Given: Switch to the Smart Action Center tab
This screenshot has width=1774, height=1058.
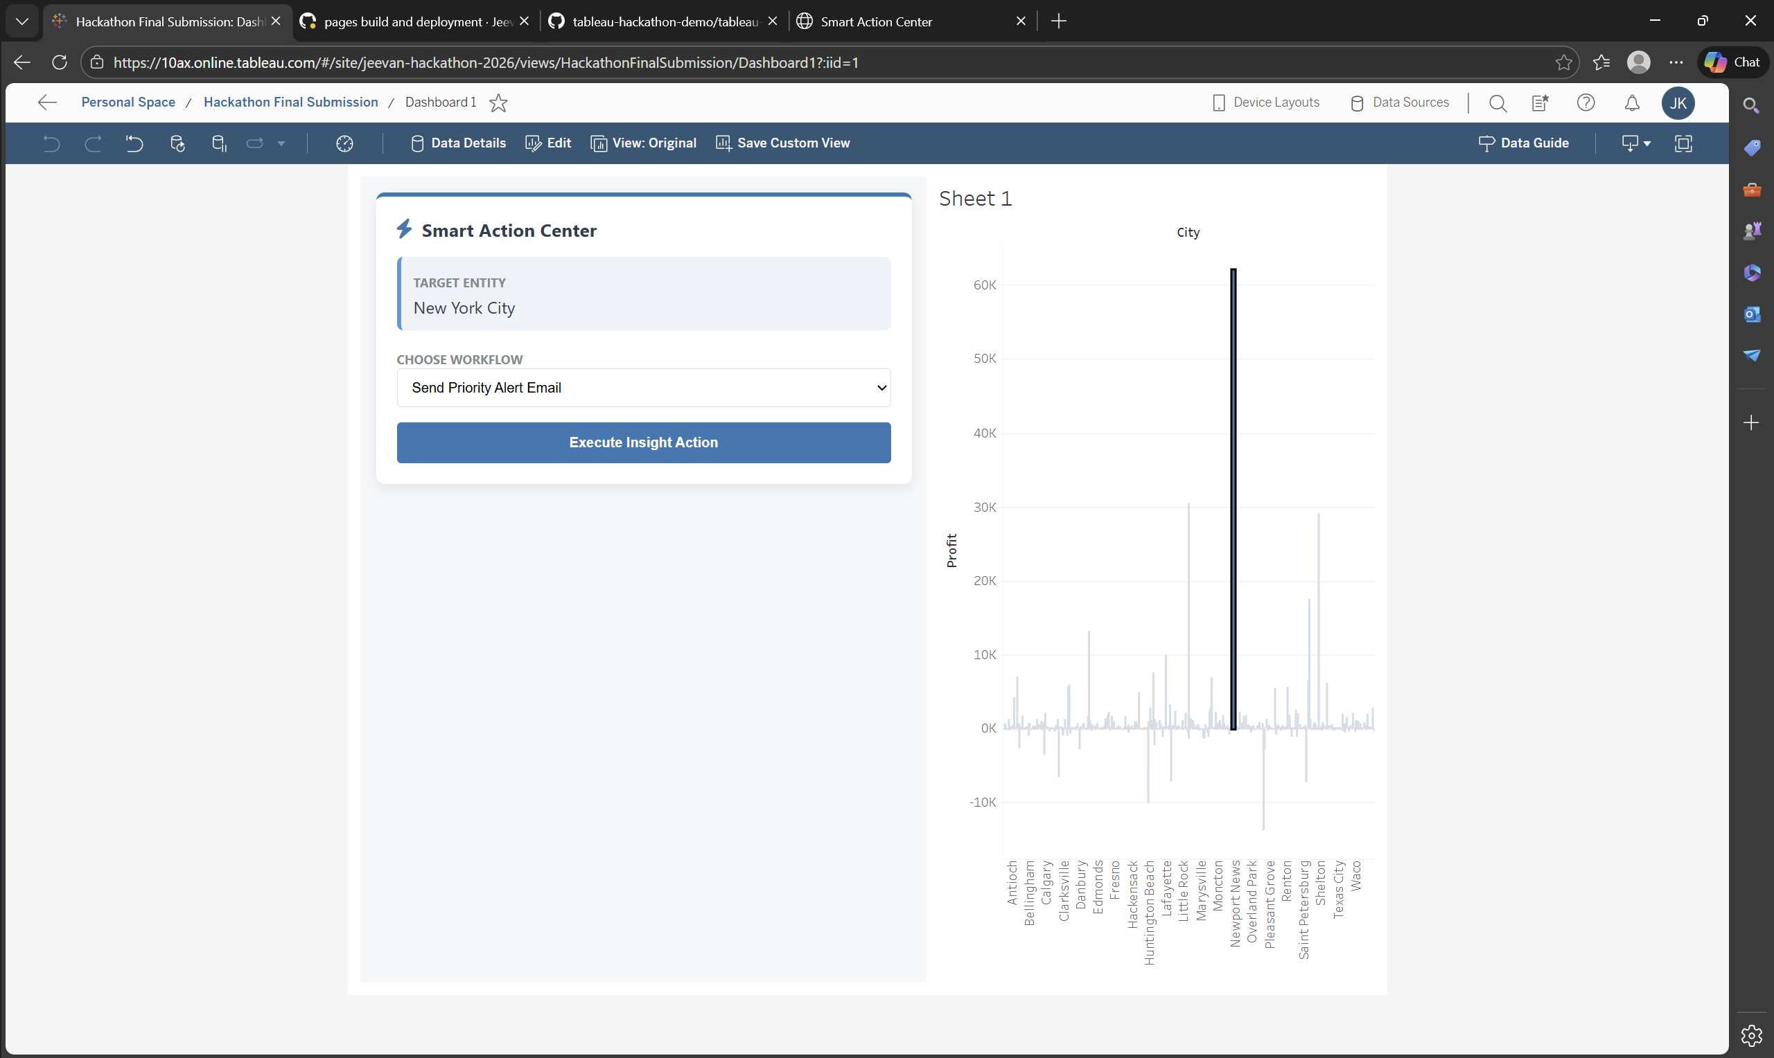Looking at the screenshot, I should point(875,21).
